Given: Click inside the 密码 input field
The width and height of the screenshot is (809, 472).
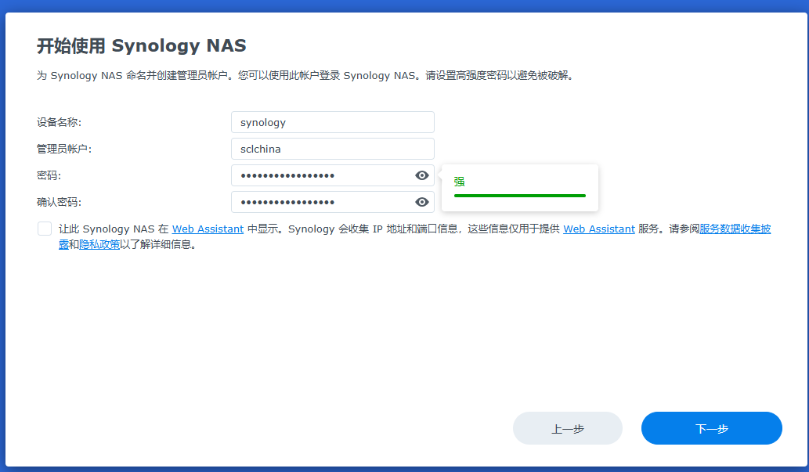Looking at the screenshot, I should point(321,175).
